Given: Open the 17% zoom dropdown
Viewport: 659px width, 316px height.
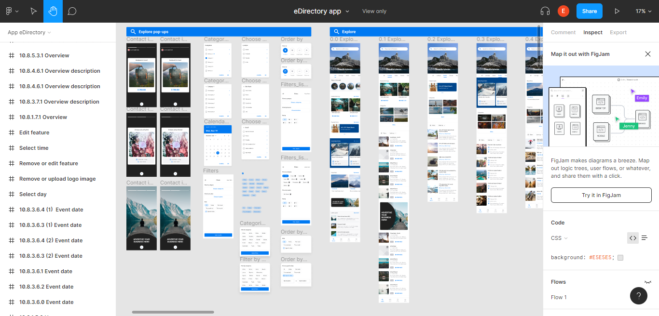Looking at the screenshot, I should click(x=644, y=11).
